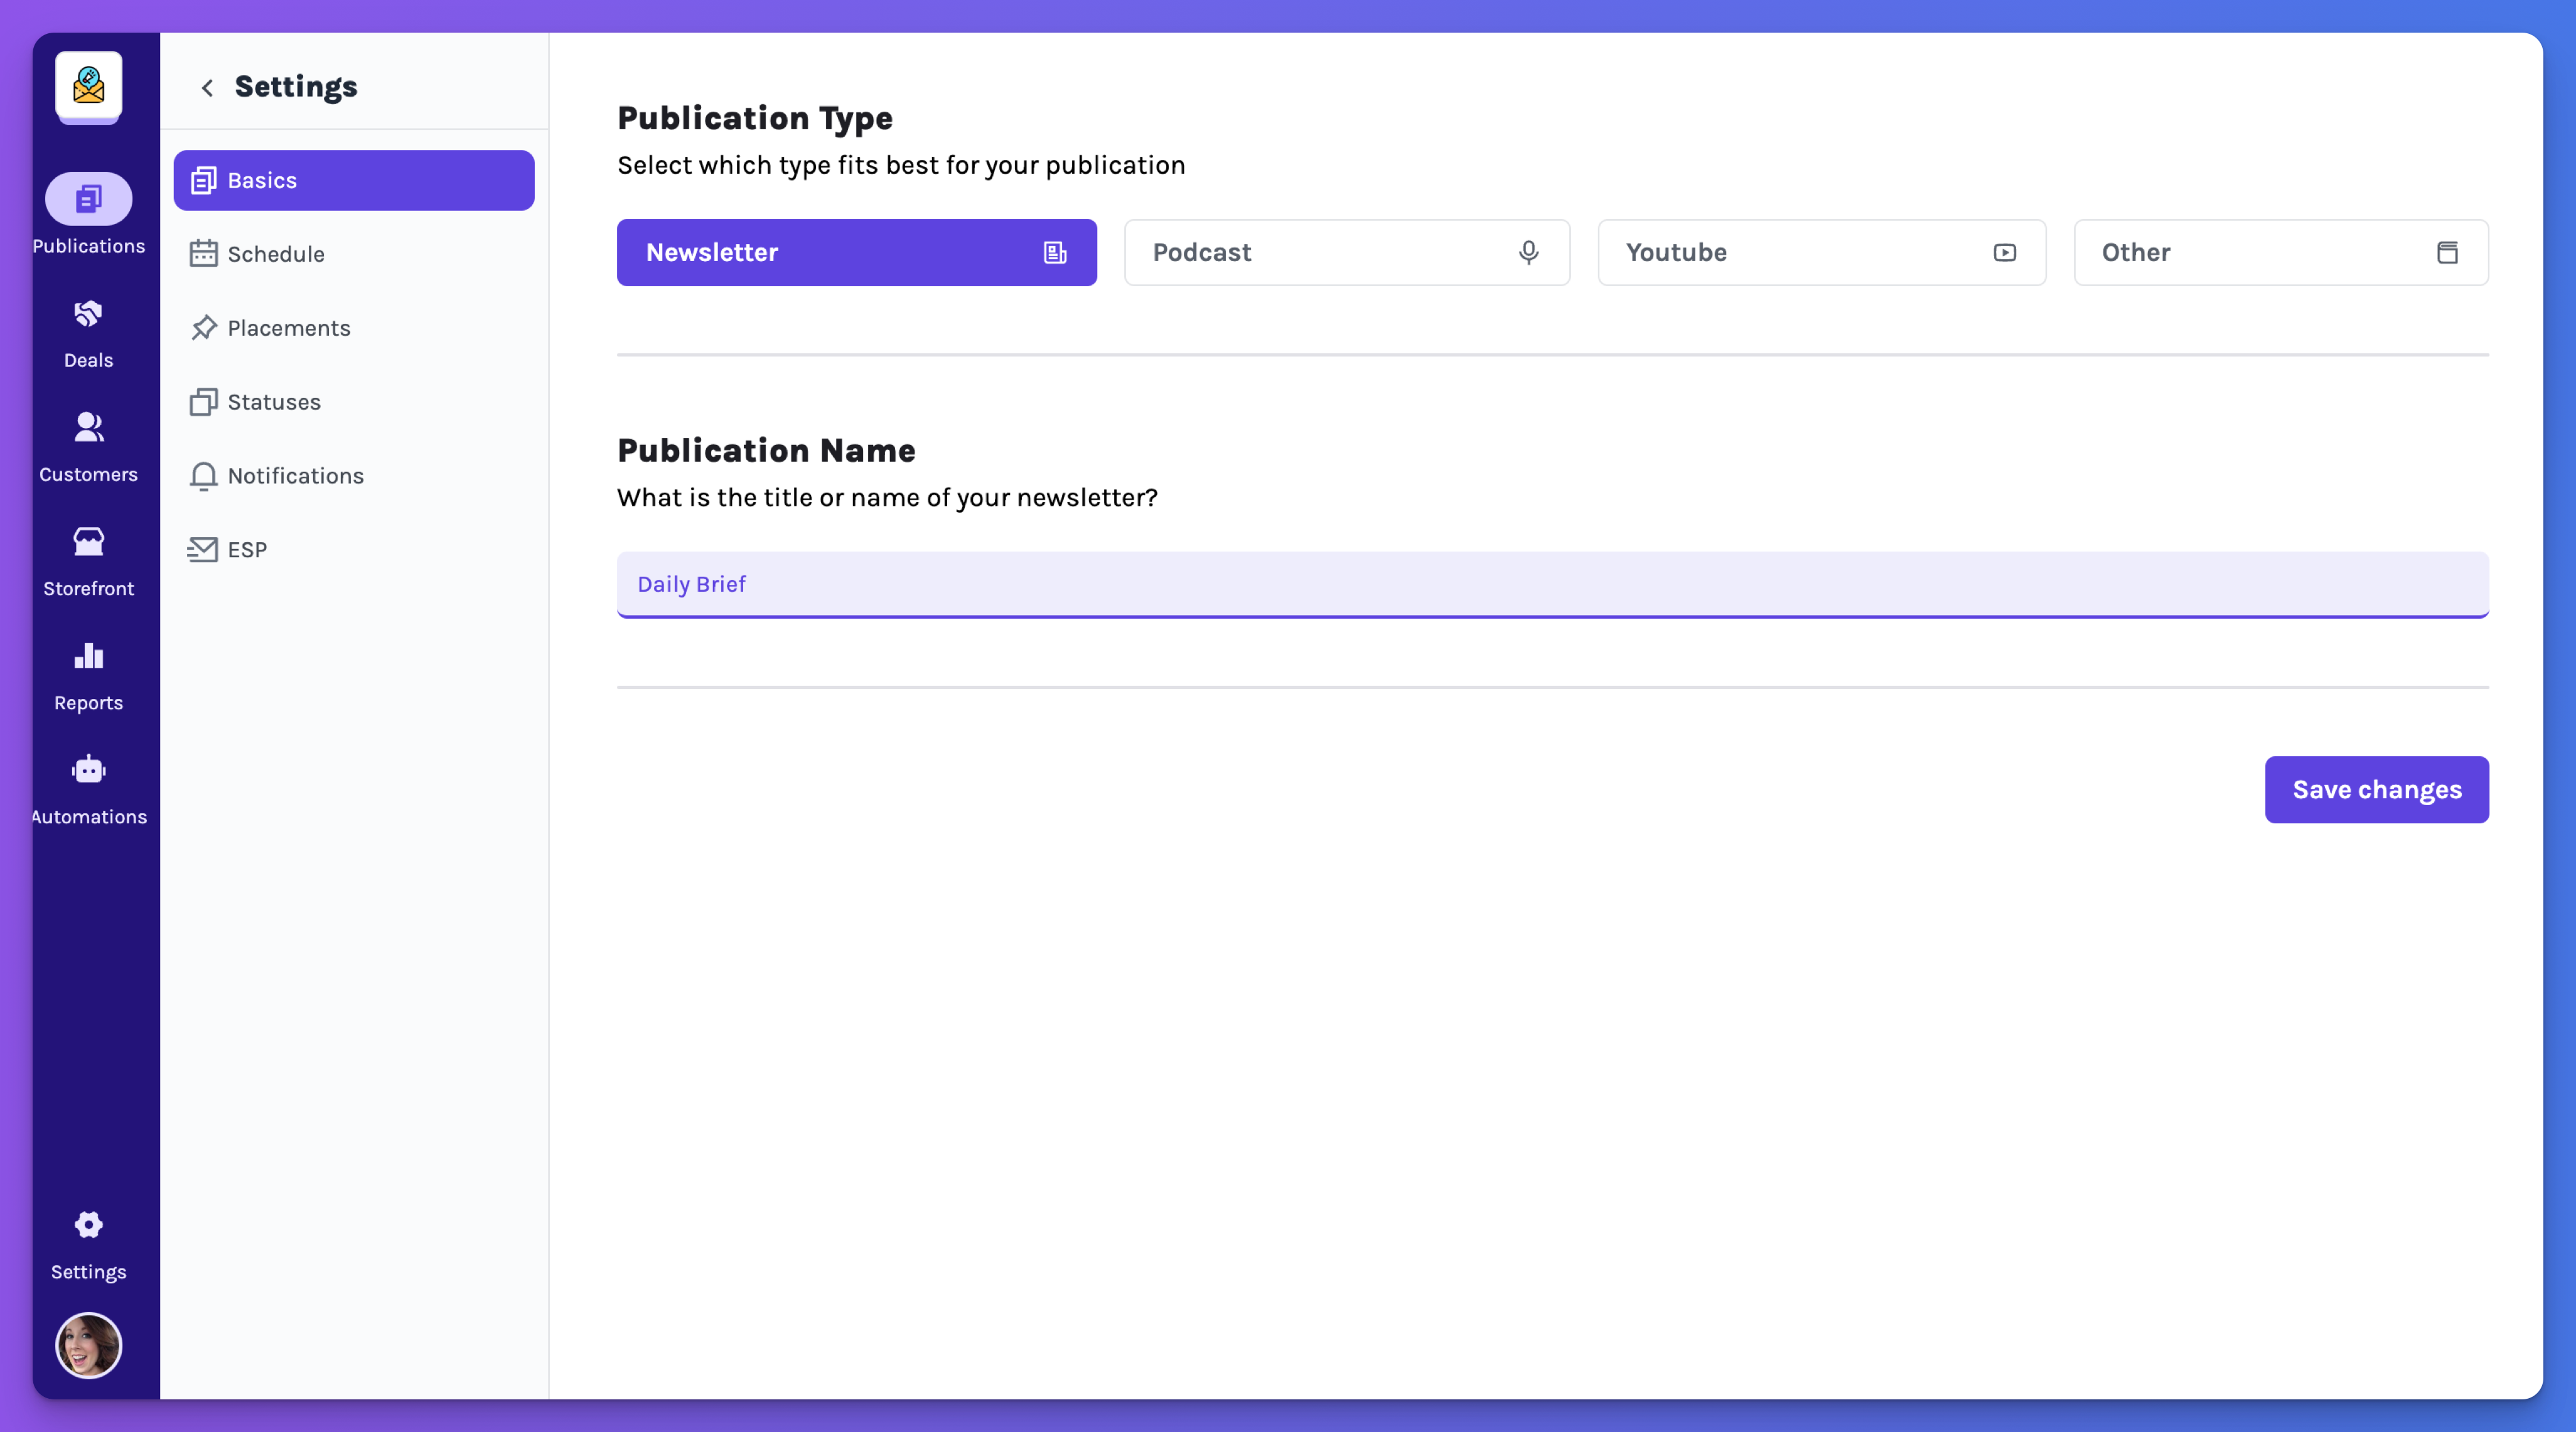Open the Notifications settings tab

click(354, 476)
